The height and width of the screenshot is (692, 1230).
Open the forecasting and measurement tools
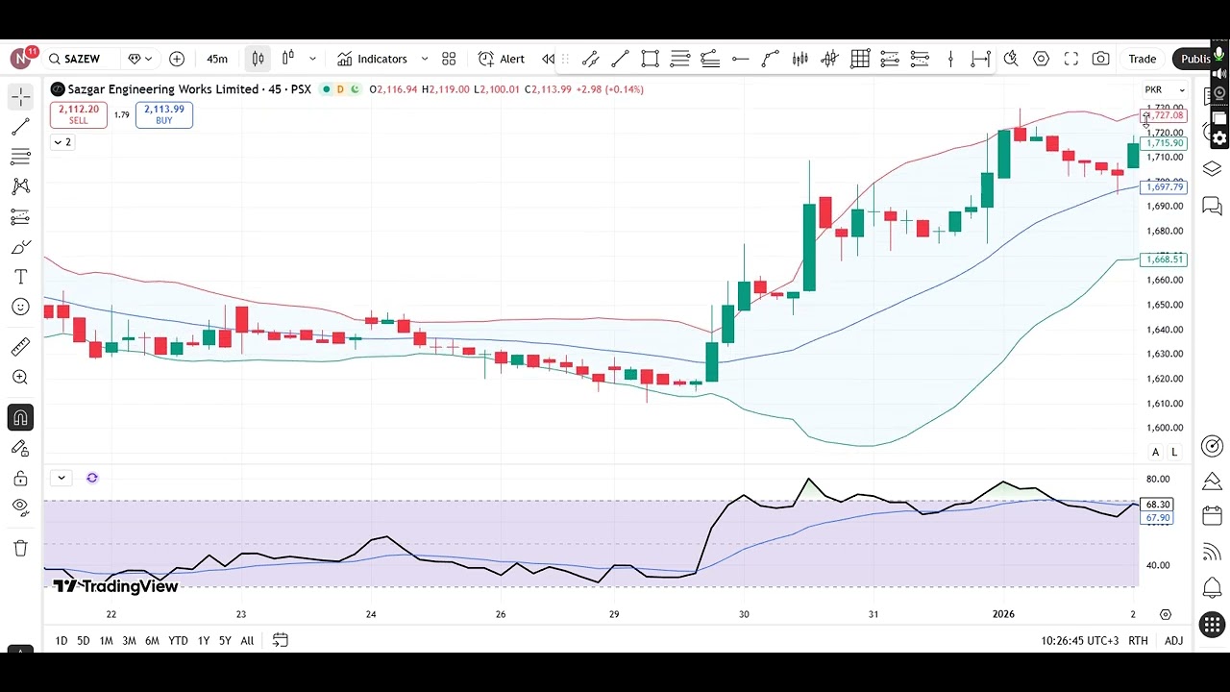[20, 217]
